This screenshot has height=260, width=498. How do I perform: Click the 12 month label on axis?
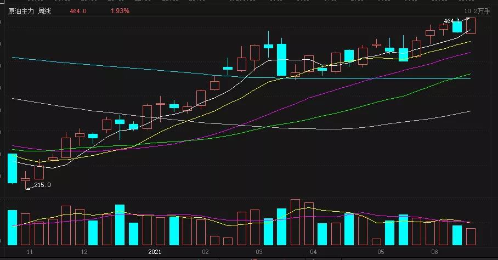pyautogui.click(x=84, y=252)
